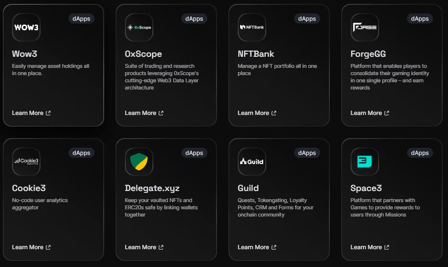Screen dimensions: 448x267
Task: Click the NFTBank logo icon
Action: click(x=252, y=27)
